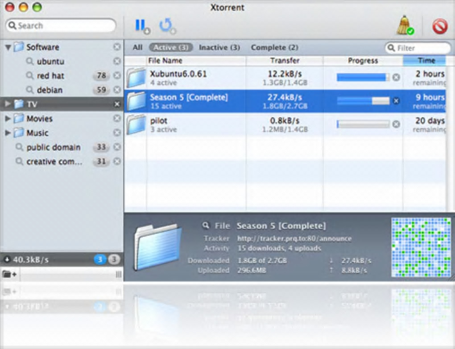Click the 78 badge on red hat
This screenshot has width=455, height=349.
[101, 76]
